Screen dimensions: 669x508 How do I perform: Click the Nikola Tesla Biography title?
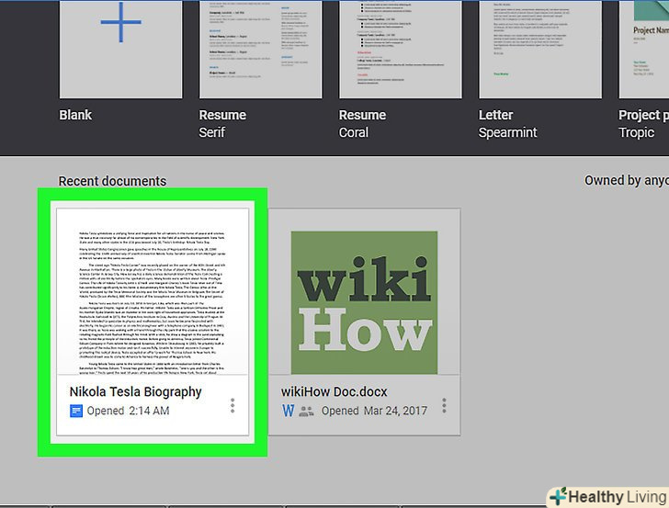[135, 391]
